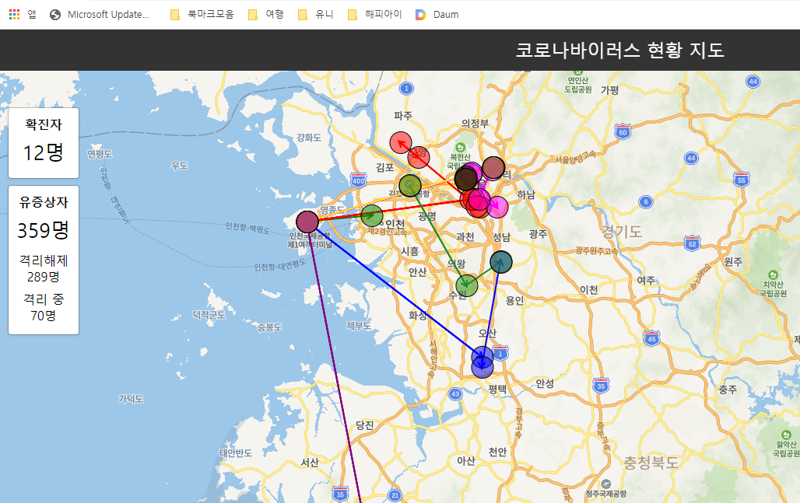The width and height of the screenshot is (800, 503).
Task: Click the 확진자 12명 info panel
Action: pyautogui.click(x=44, y=143)
